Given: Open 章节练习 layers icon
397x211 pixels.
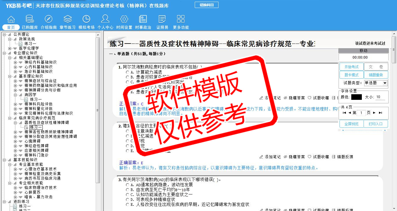Looking at the screenshot, I should tap(67, 19).
